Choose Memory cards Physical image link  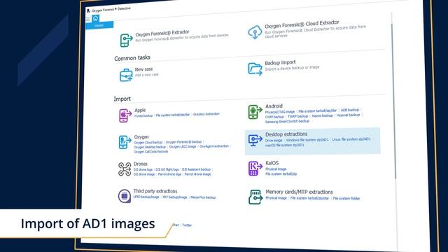coord(276,198)
